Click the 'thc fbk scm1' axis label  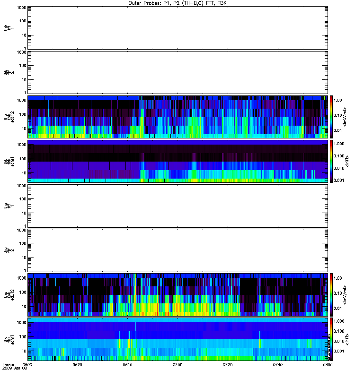(x=9, y=339)
